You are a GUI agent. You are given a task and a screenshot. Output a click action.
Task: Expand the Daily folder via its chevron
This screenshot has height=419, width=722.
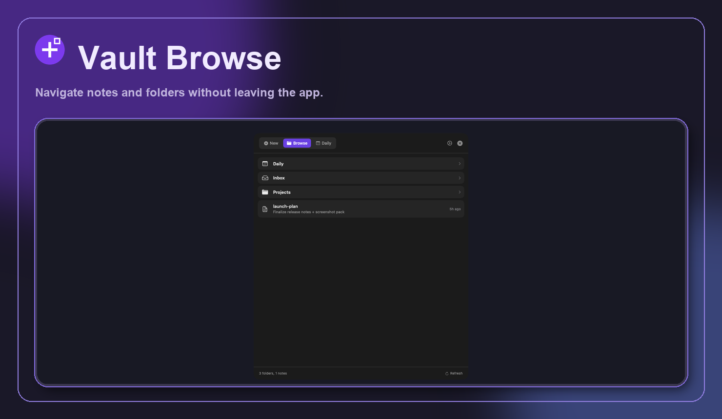click(459, 163)
